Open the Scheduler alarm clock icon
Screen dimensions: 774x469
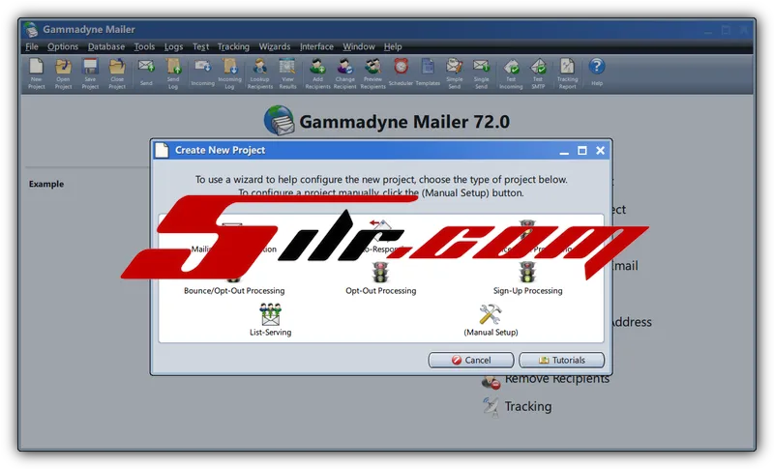[401, 66]
